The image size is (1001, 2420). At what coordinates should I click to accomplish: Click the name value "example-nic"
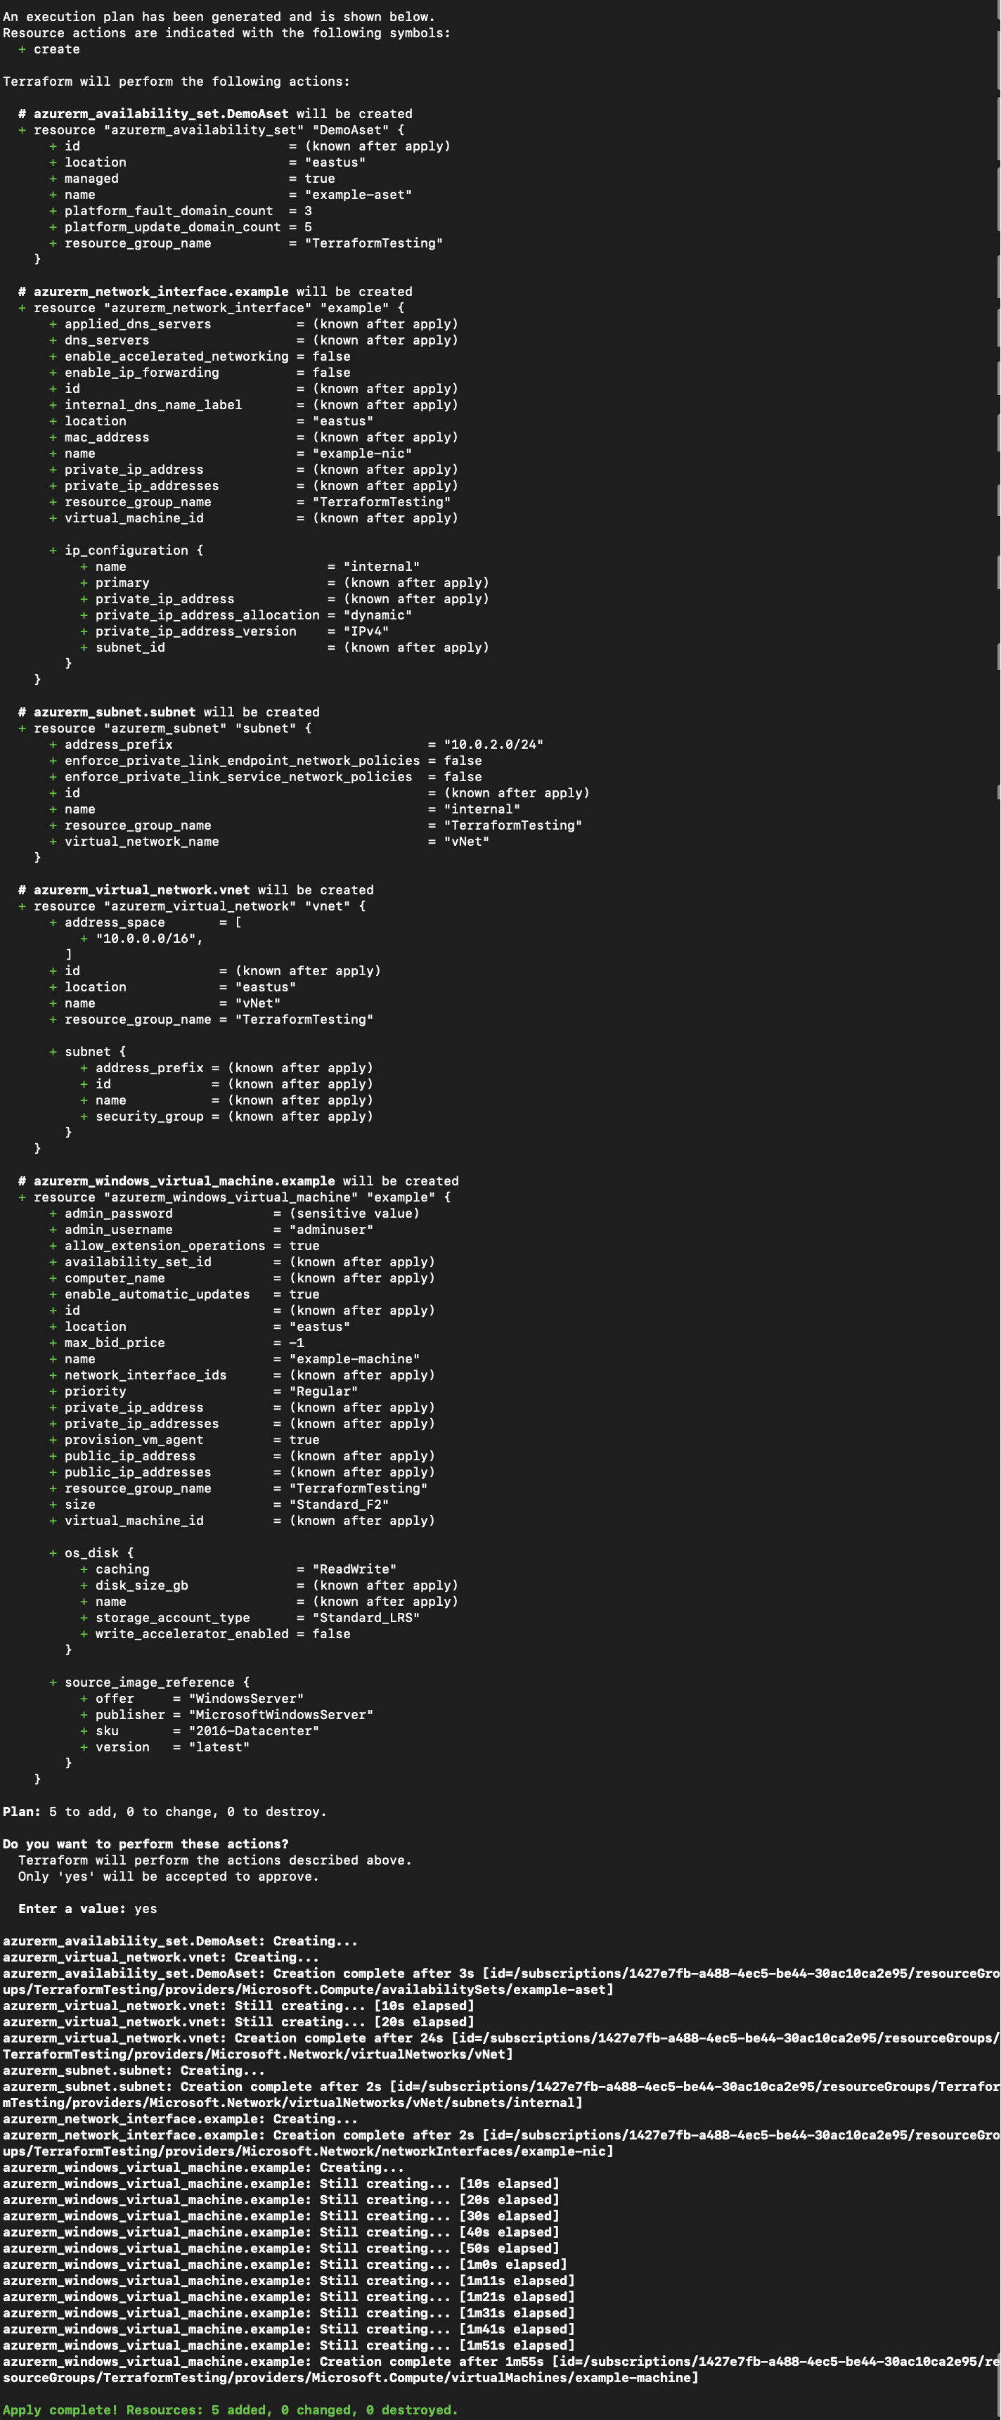point(361,453)
